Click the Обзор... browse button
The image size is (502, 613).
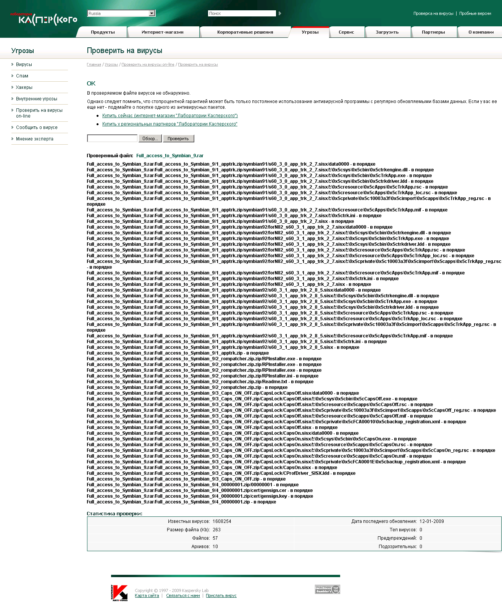coord(150,138)
